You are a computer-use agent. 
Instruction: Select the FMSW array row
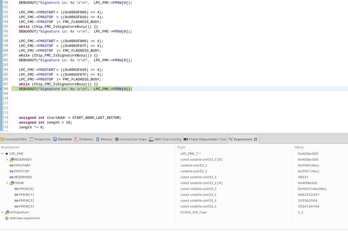click(174, 183)
